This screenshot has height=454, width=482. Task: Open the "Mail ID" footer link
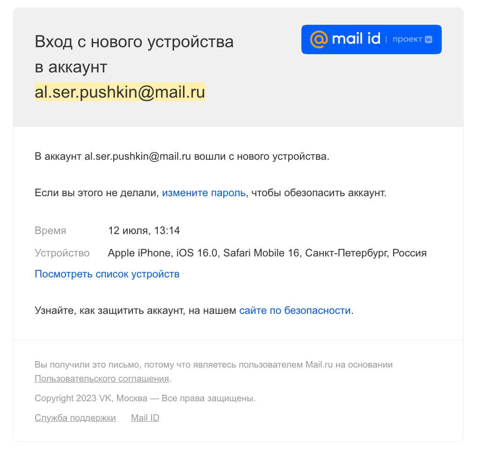pos(145,418)
